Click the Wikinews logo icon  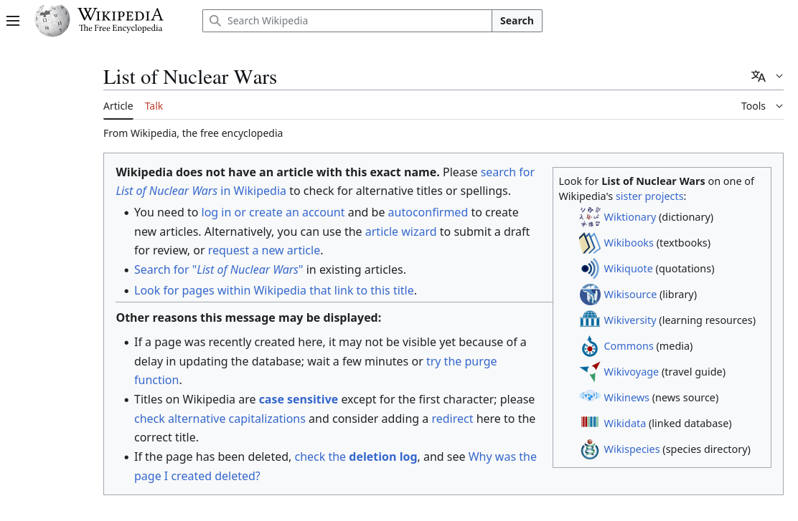pyautogui.click(x=590, y=396)
